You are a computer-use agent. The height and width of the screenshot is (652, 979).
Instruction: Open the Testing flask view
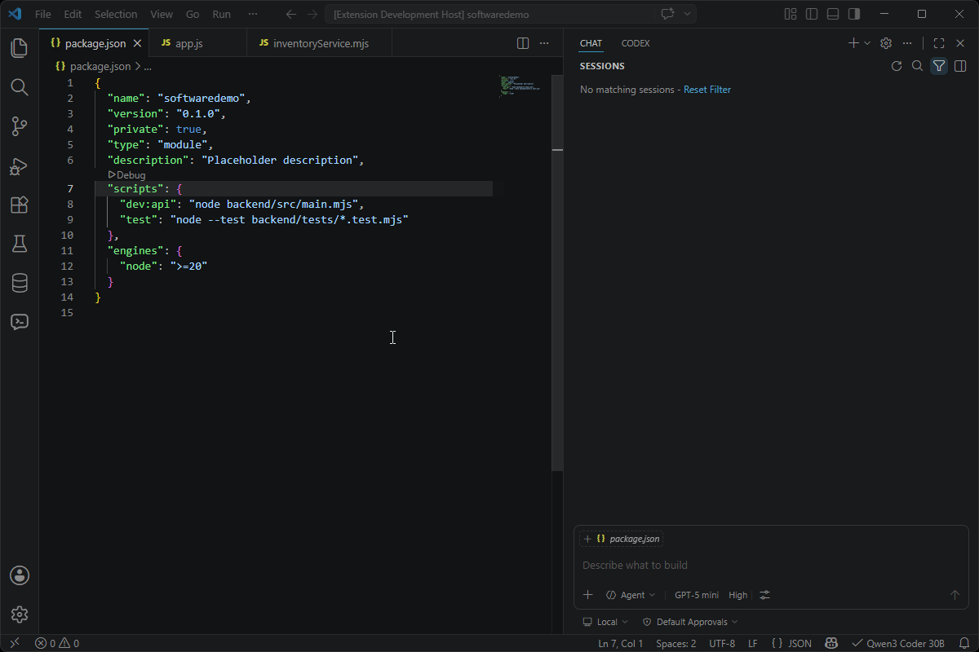pos(20,244)
